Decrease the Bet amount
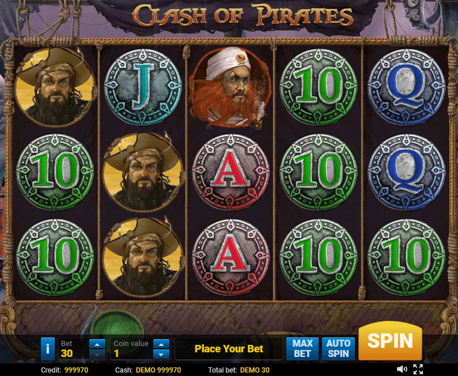 click(x=97, y=354)
